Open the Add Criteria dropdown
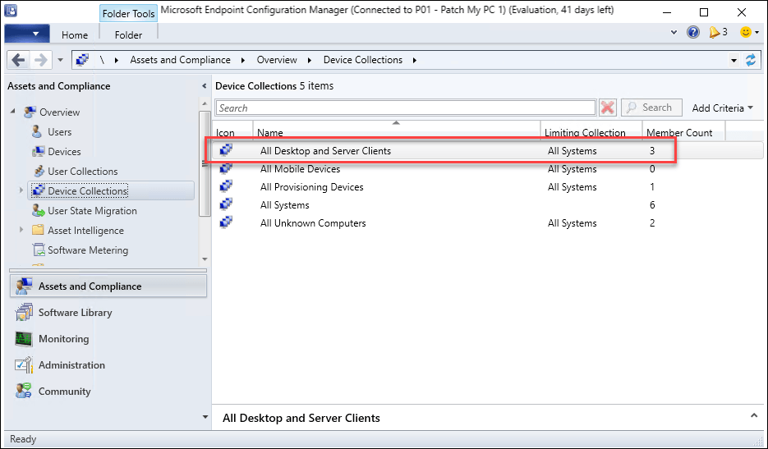Image resolution: width=768 pixels, height=449 pixels. [723, 108]
